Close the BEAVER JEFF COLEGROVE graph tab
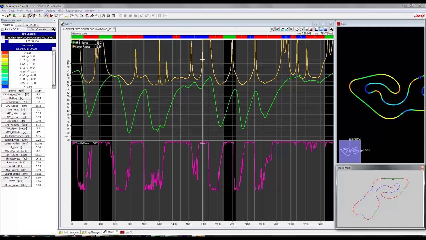 point(114,29)
